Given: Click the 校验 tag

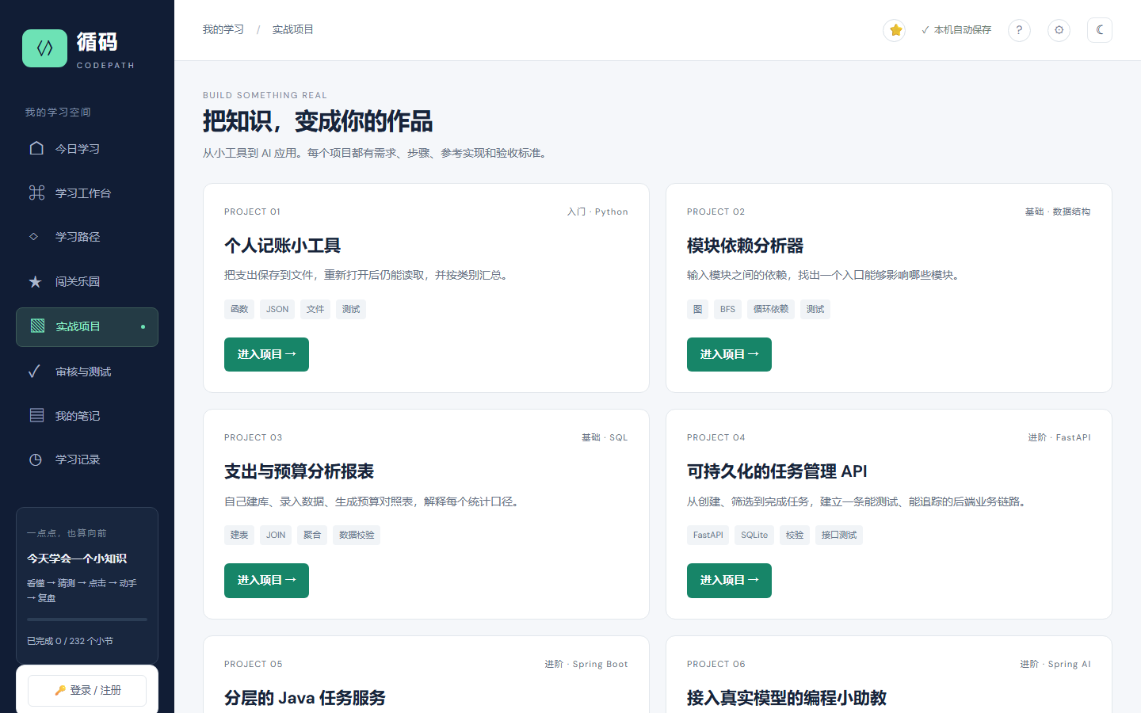Looking at the screenshot, I should (795, 535).
